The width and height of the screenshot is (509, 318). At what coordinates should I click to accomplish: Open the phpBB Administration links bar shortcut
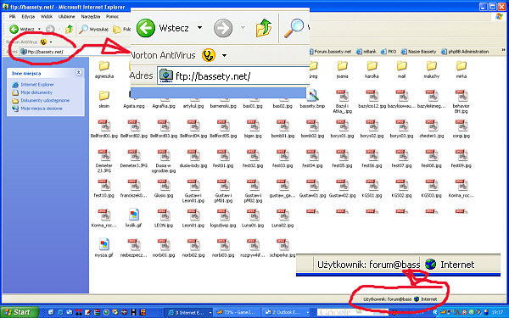(x=465, y=51)
